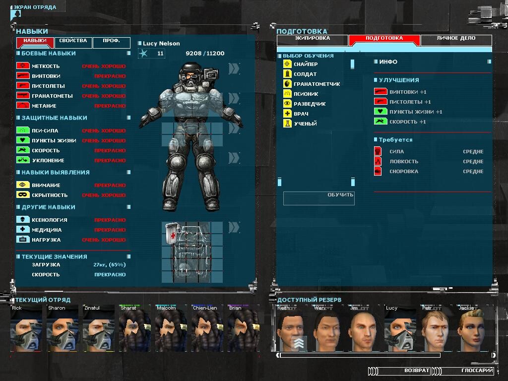Click the Медицина cross icon
This screenshot has height=381, width=508.
(23, 229)
